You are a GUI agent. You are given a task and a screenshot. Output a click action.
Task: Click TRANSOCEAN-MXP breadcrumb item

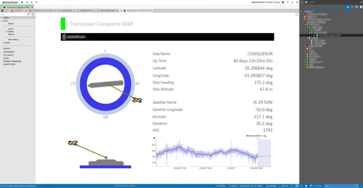tap(108, 11)
